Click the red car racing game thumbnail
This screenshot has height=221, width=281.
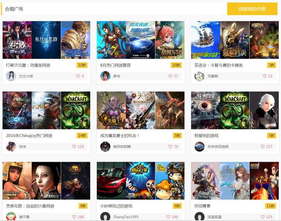[111, 181]
